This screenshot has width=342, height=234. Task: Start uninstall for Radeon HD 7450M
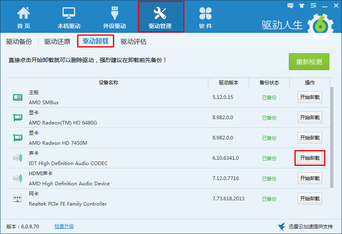[x=310, y=137]
